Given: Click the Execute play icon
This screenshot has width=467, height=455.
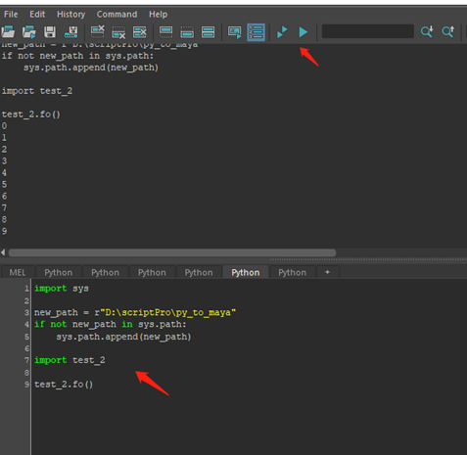Looking at the screenshot, I should 304,32.
